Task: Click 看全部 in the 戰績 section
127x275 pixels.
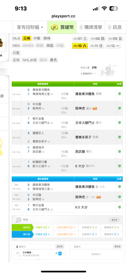Action: [x=114, y=220]
